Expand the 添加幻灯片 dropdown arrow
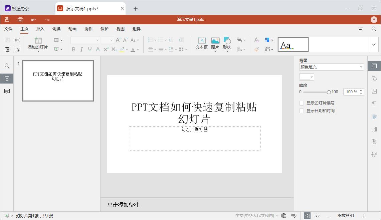The width and height of the screenshot is (381, 220). (x=38, y=51)
